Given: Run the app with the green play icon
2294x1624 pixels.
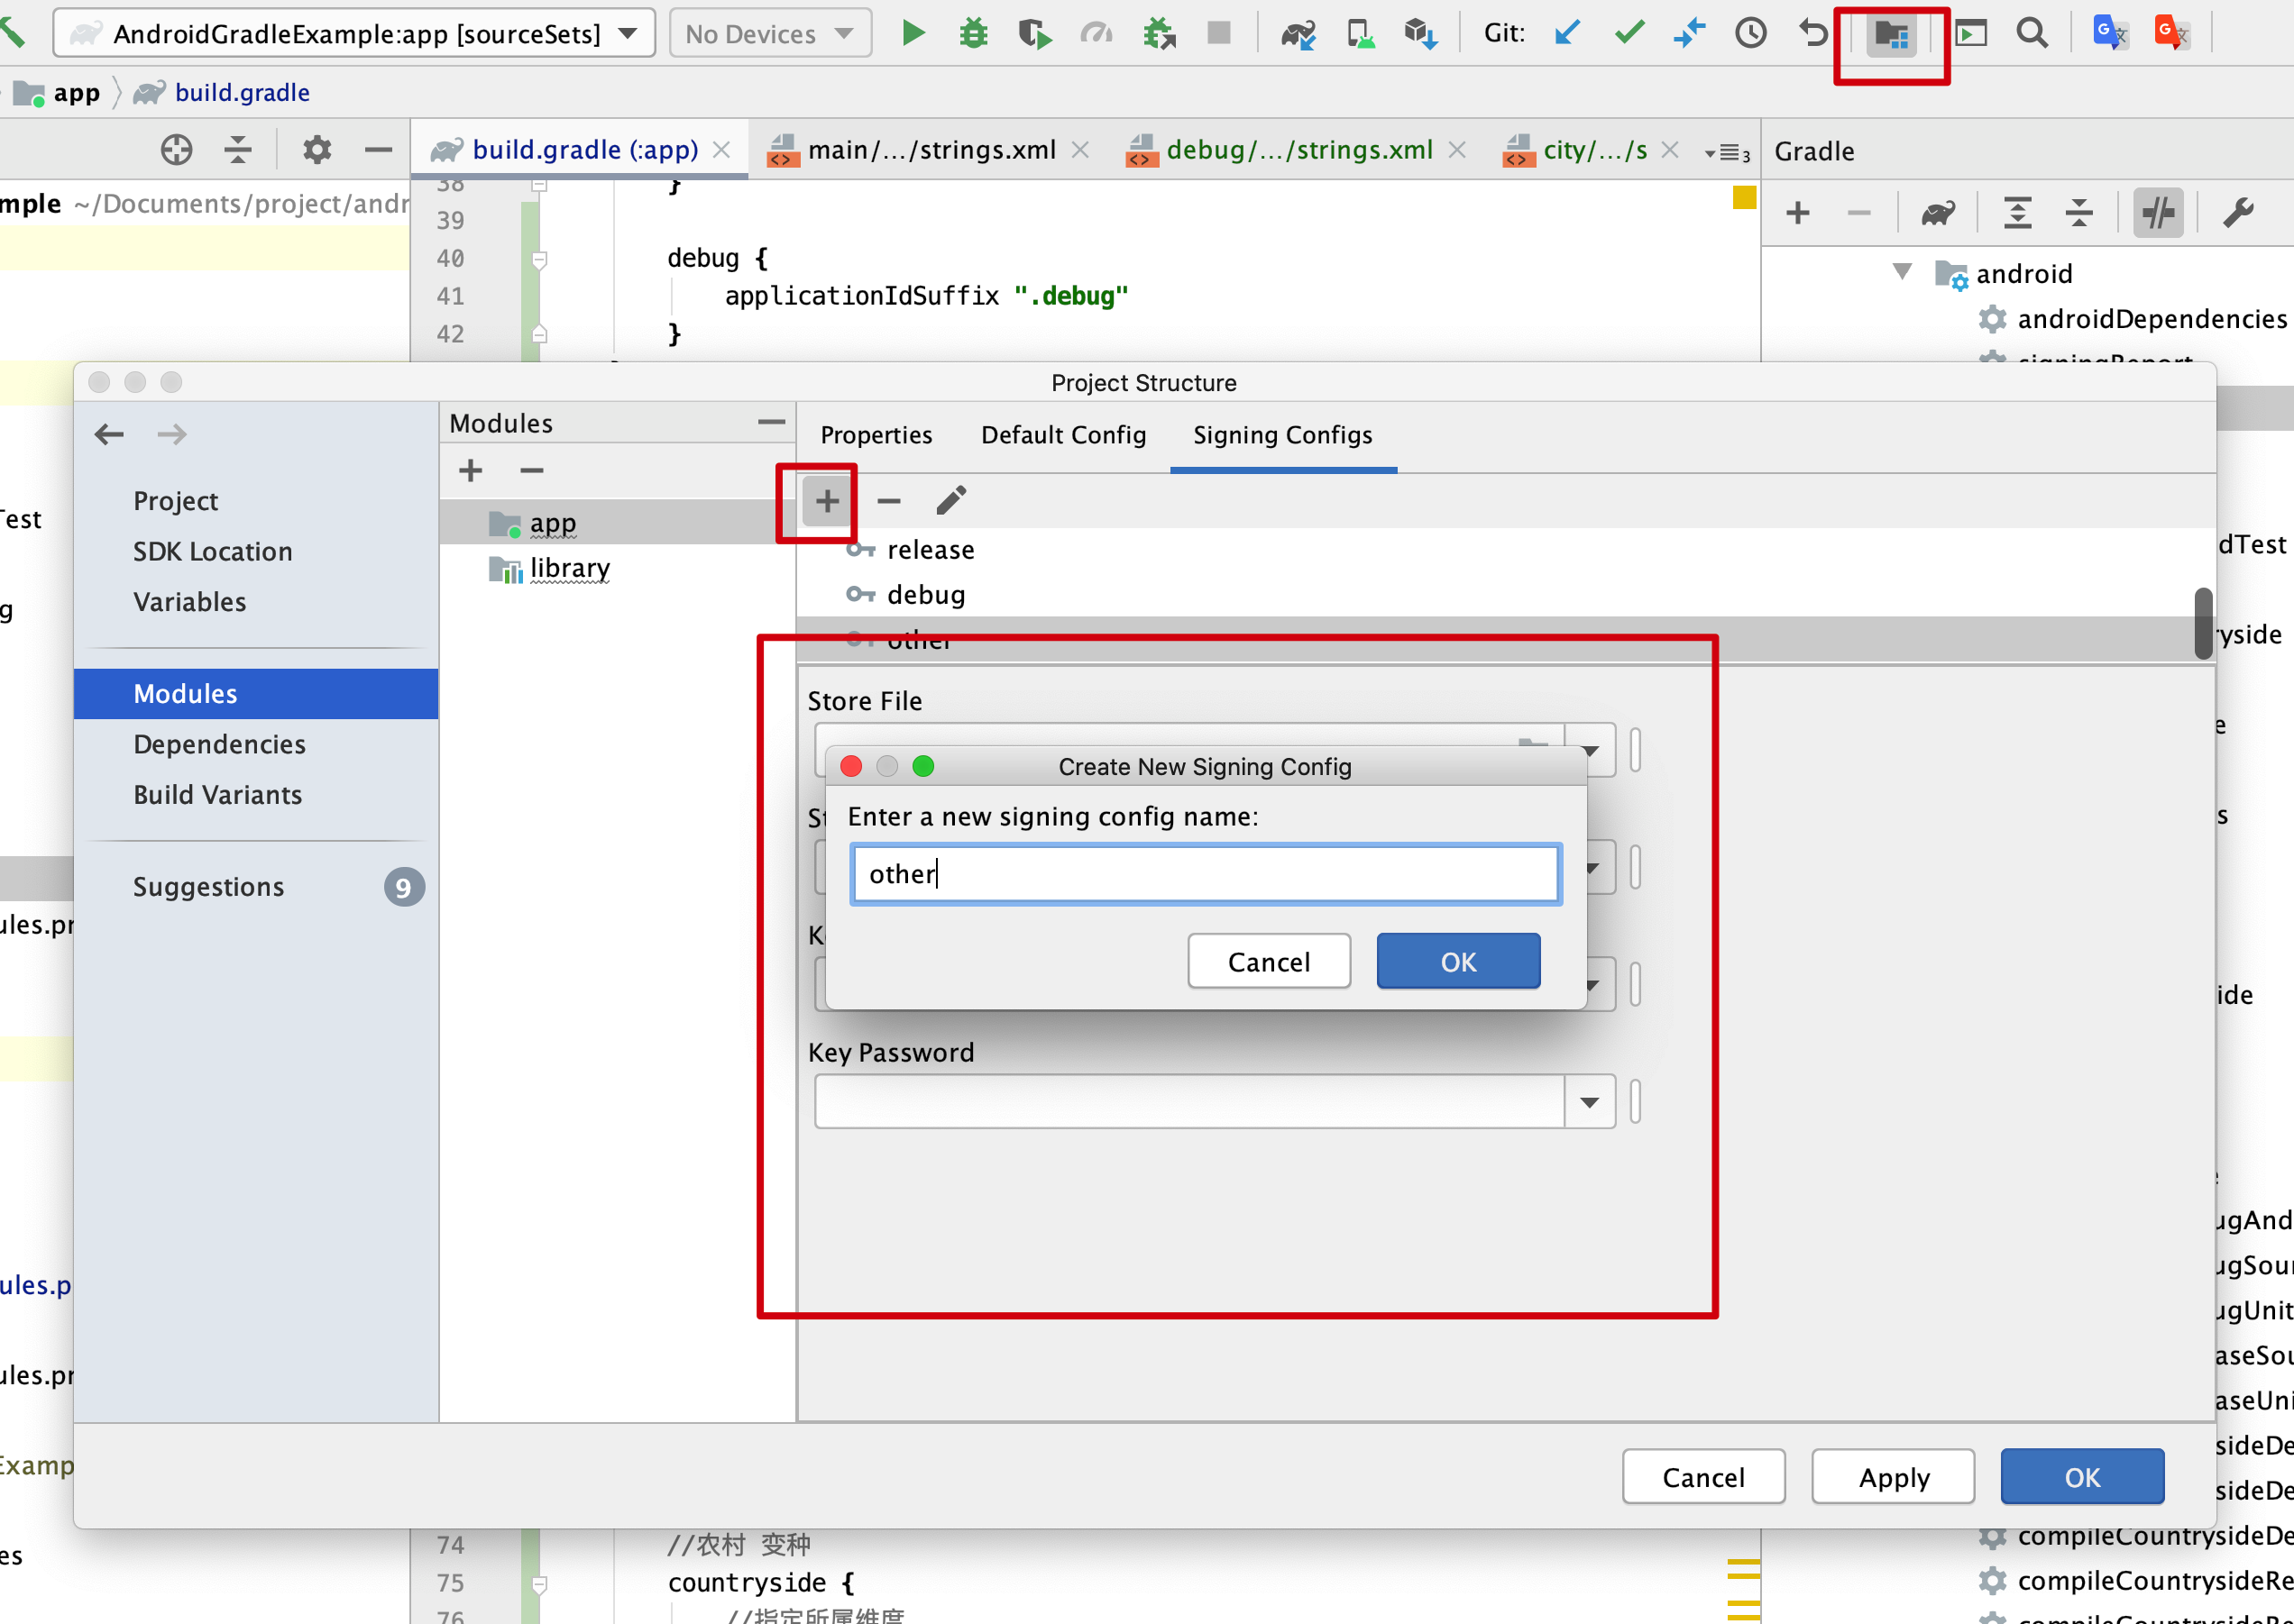Looking at the screenshot, I should point(913,33).
